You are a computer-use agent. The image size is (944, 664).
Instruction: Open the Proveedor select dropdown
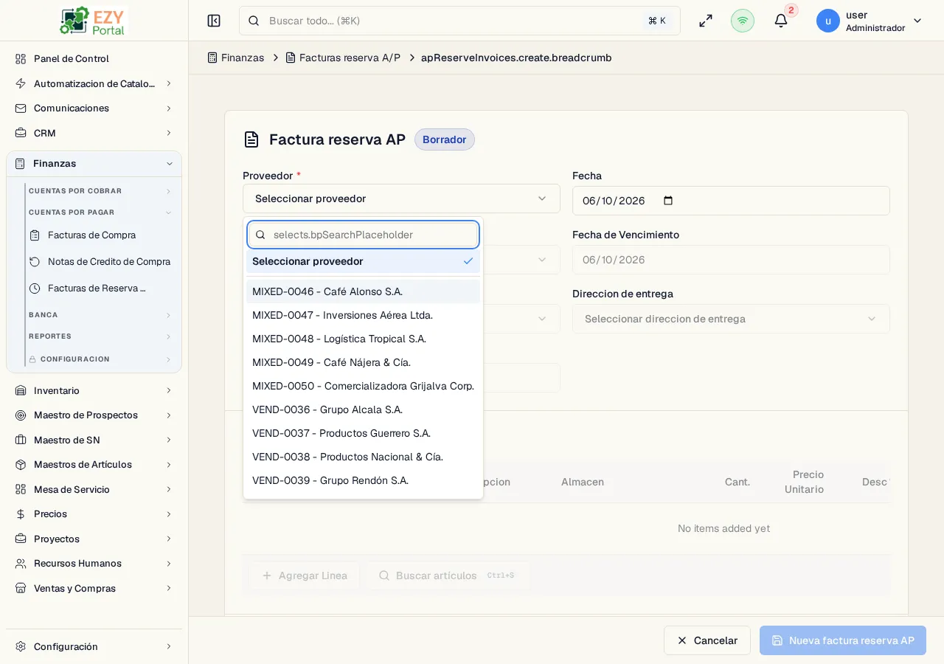click(x=401, y=198)
